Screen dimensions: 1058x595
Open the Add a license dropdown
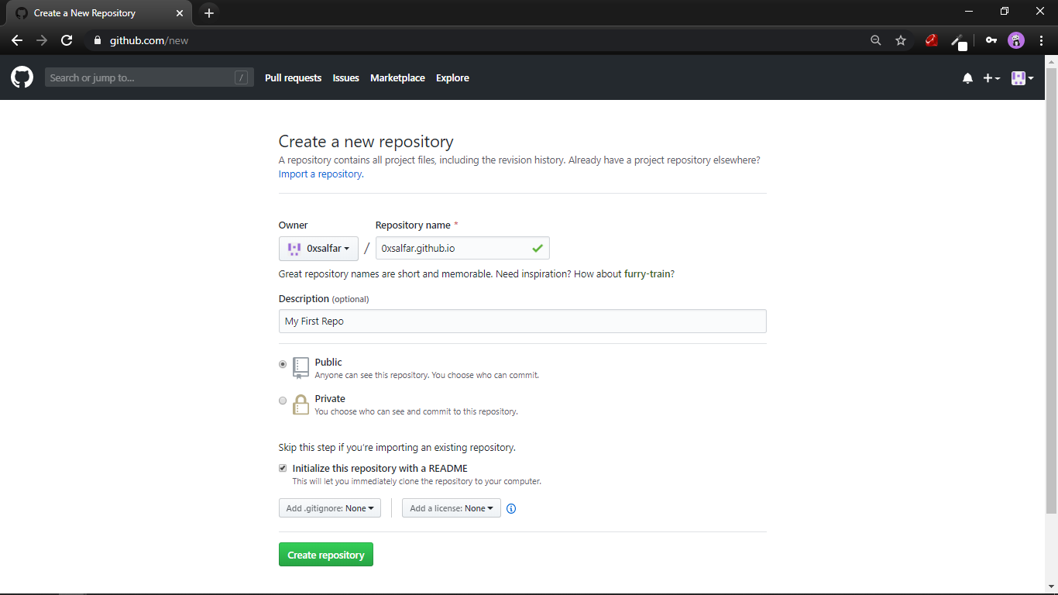coord(452,508)
